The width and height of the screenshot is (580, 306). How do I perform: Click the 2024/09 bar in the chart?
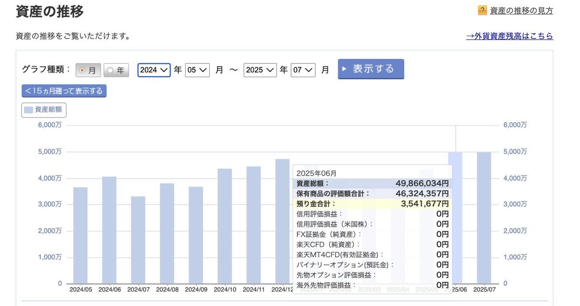[196, 235]
